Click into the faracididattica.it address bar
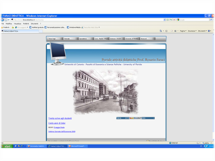 pos(87,20)
